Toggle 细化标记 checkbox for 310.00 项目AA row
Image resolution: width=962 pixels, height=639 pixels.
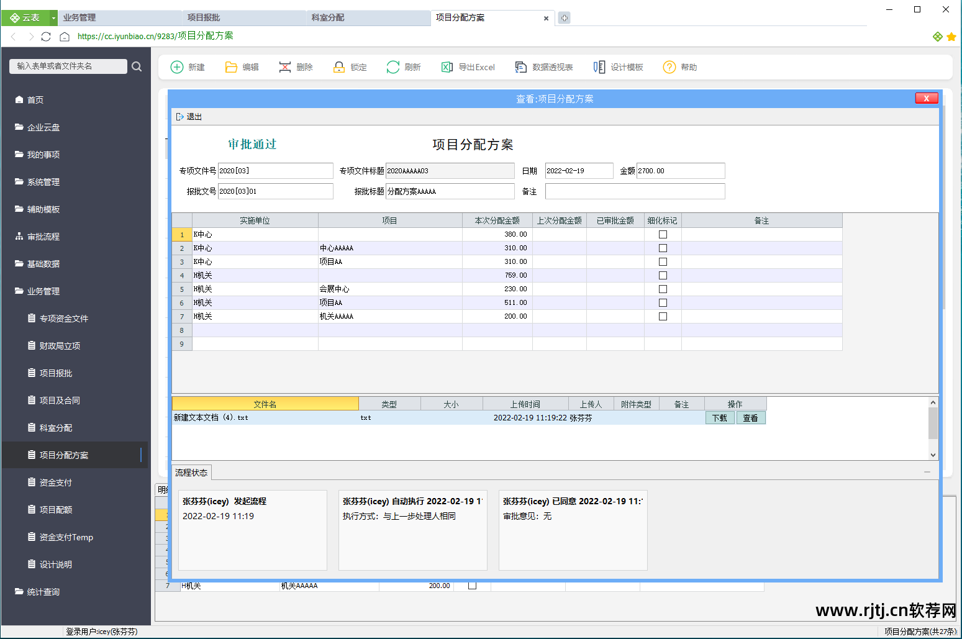coord(663,262)
